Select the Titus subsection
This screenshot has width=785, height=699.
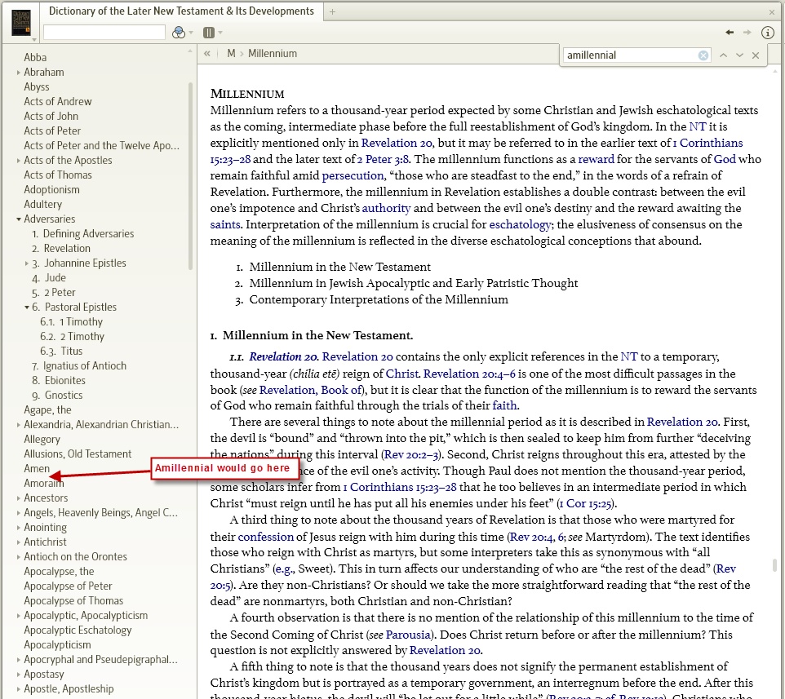(61, 352)
